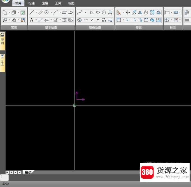The image size is (191, 187).
Task: Expand the Zoom tool dropdown arrow
Action: point(9,20)
